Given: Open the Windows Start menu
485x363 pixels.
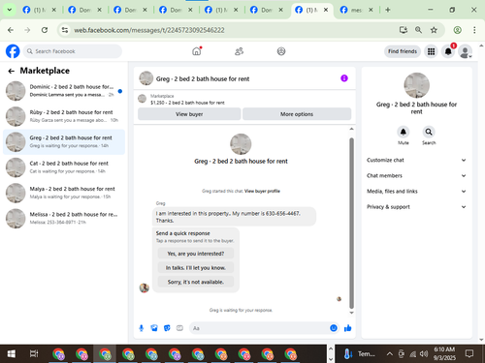Looking at the screenshot, I should click(12, 354).
